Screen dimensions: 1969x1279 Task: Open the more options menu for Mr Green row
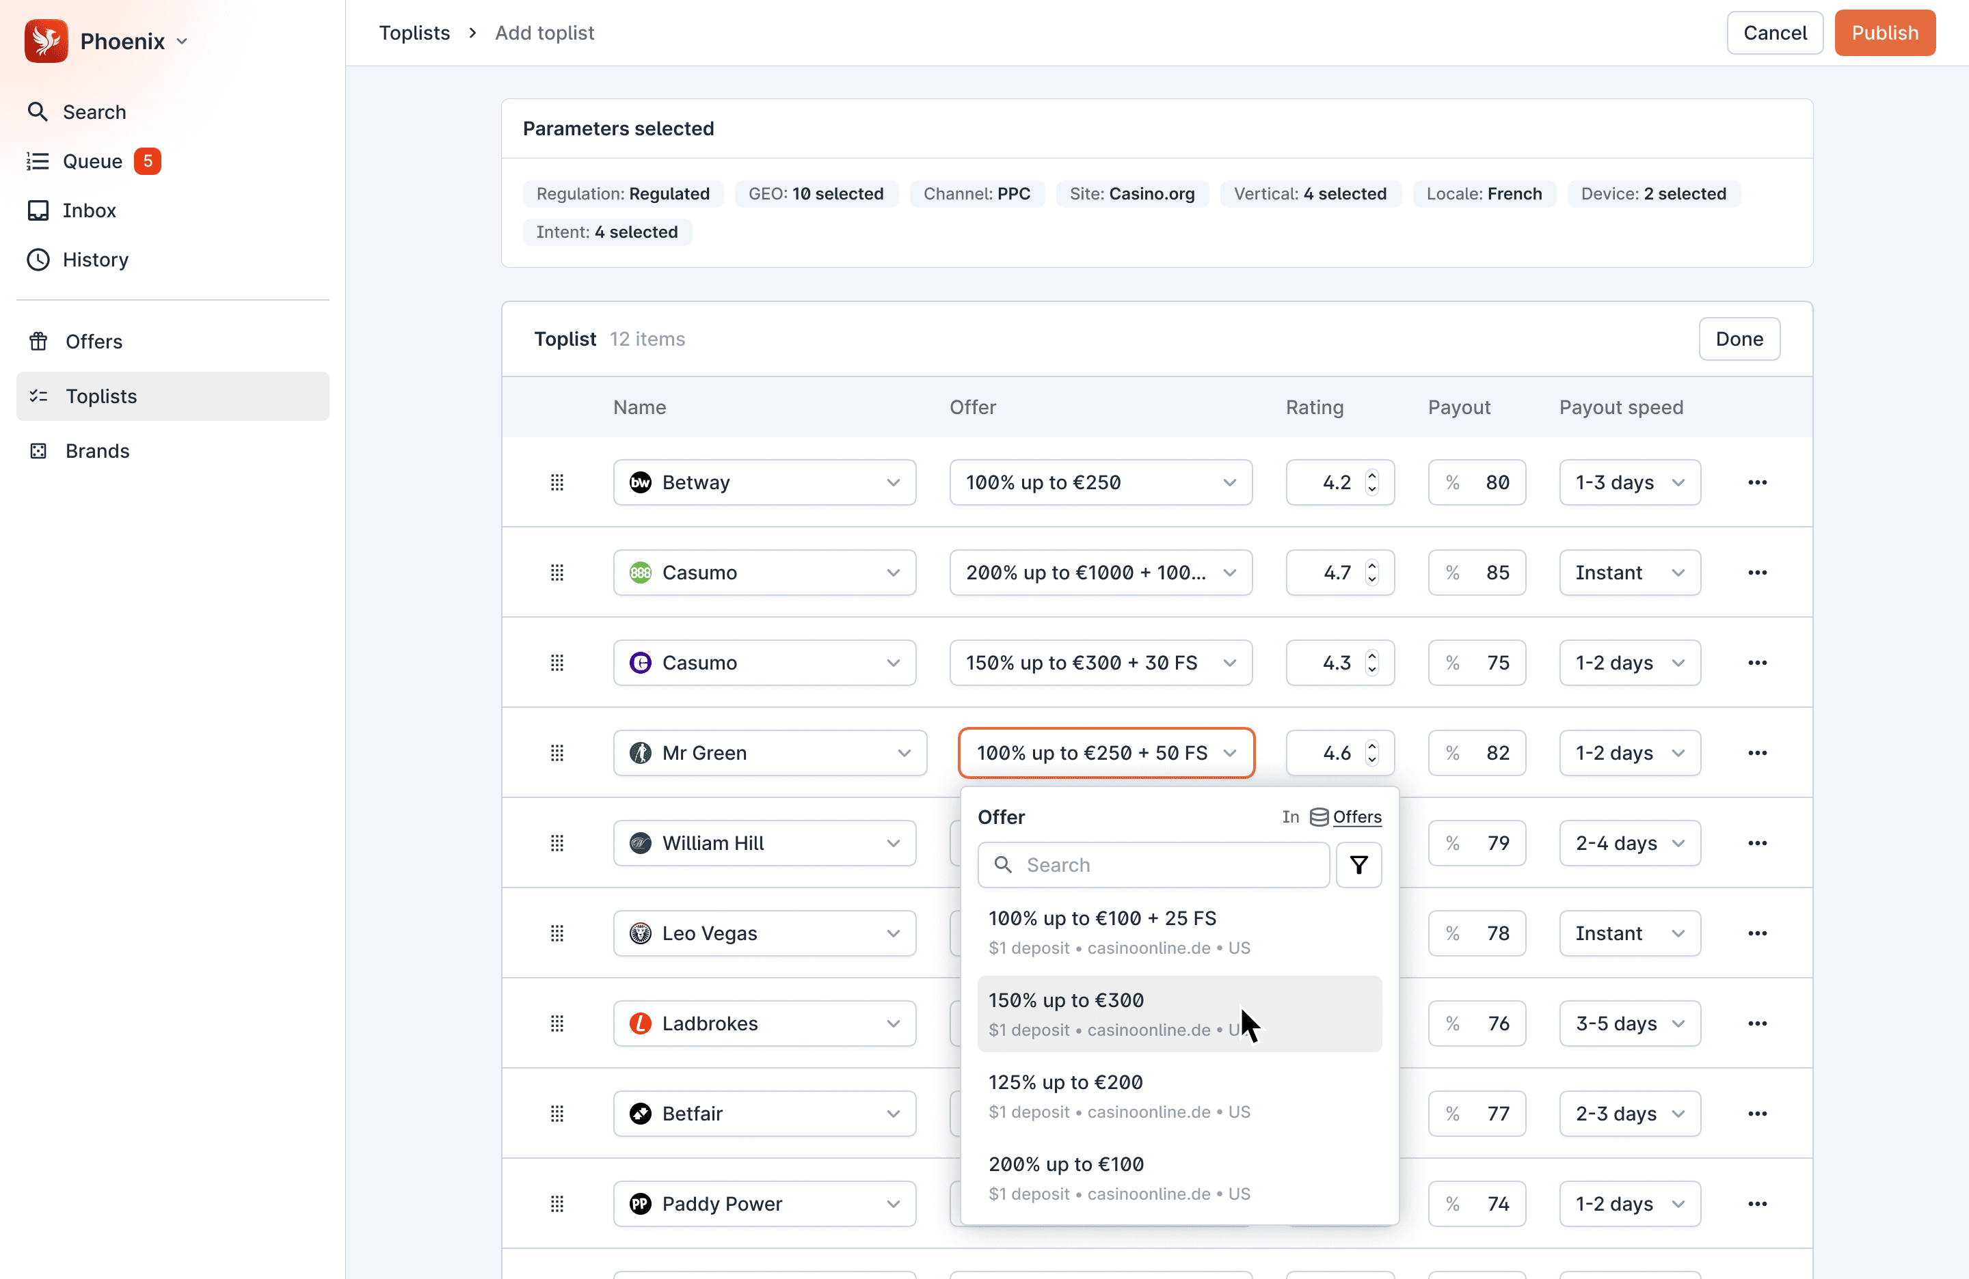click(1756, 752)
